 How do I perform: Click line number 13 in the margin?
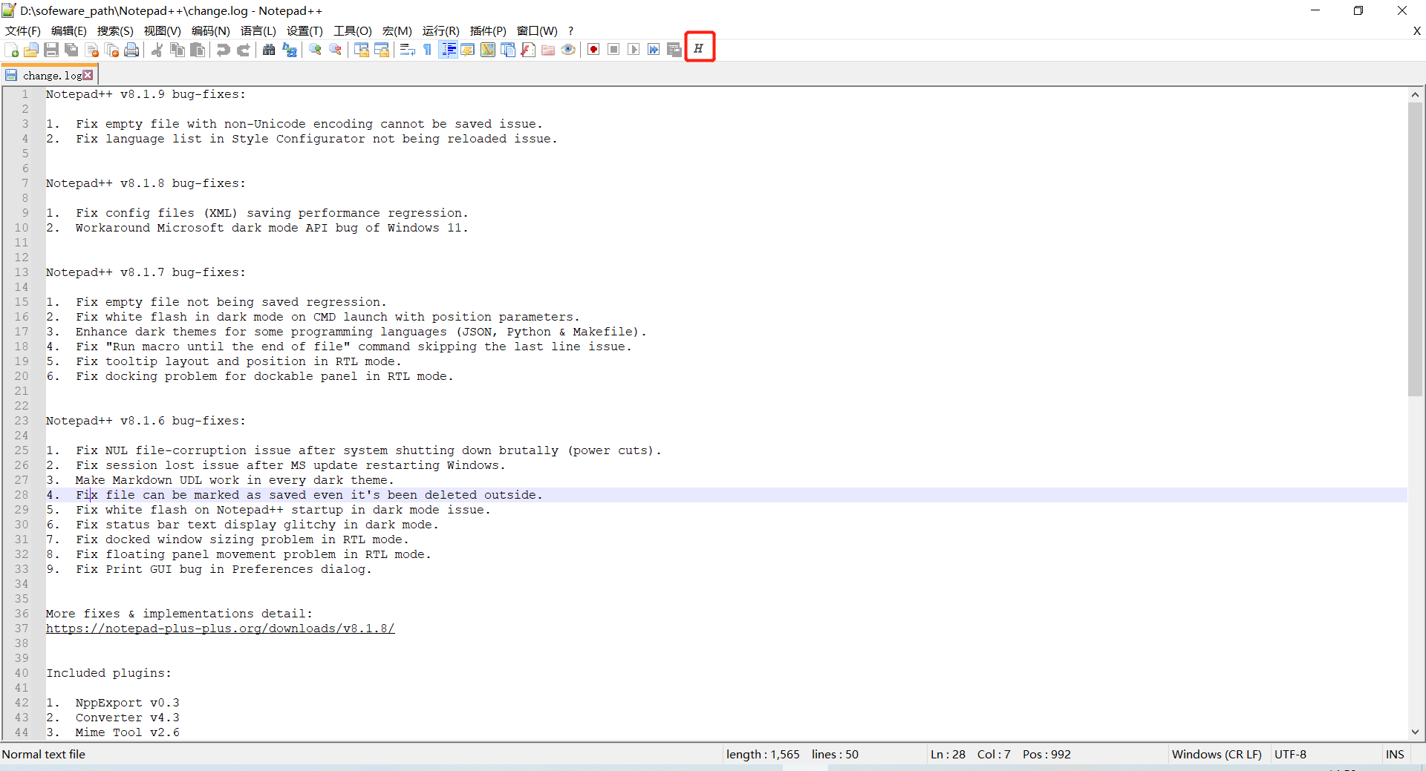tap(22, 272)
